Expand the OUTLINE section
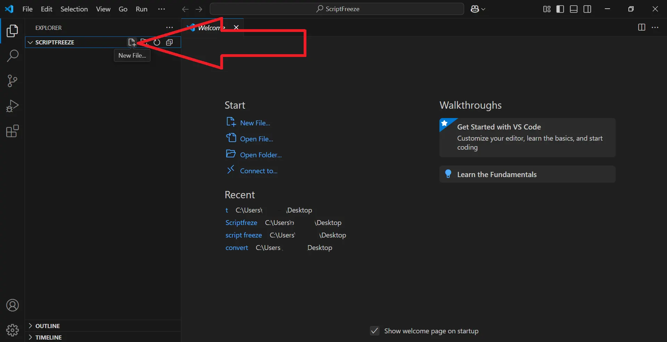The height and width of the screenshot is (342, 667). point(103,326)
